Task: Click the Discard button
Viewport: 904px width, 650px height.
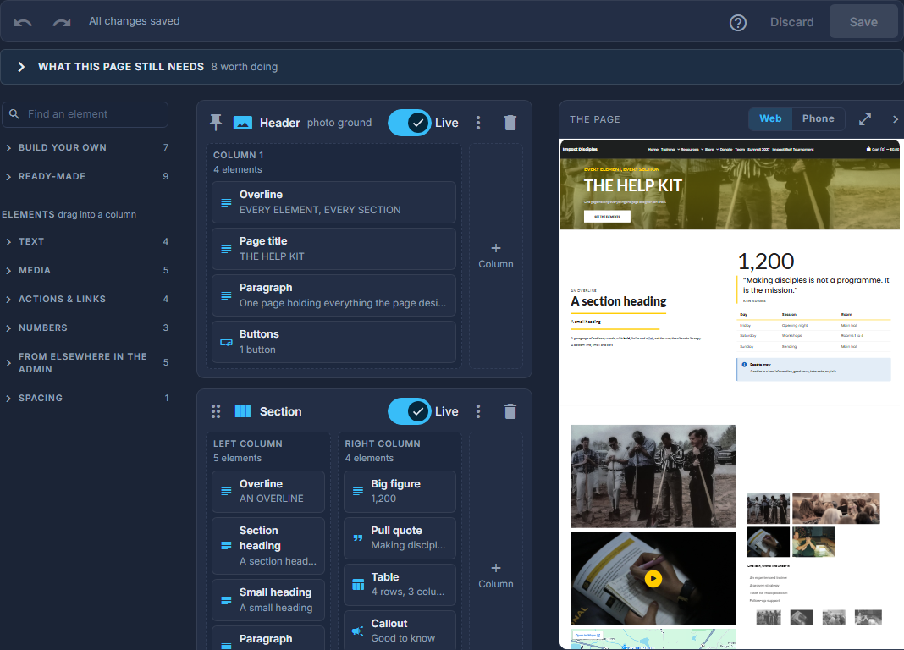Action: [791, 22]
